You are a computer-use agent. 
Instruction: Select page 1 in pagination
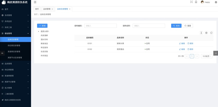pyautogui.click(x=192, y=56)
